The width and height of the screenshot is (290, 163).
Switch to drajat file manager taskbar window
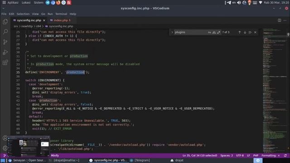(177, 160)
